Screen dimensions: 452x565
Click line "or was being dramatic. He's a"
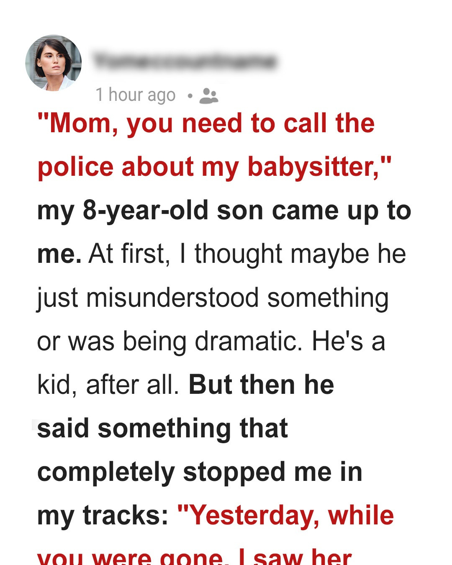coord(211,341)
